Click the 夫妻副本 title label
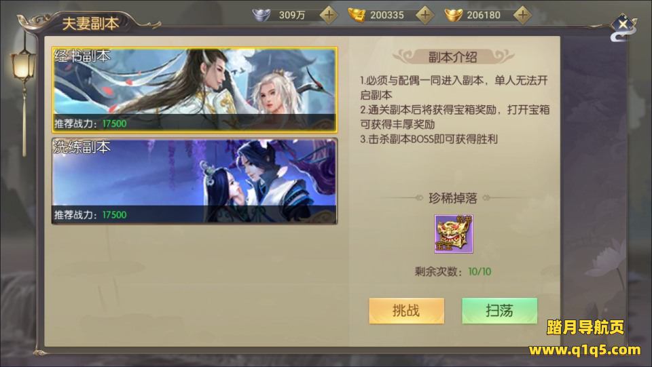652x367 pixels. (x=90, y=24)
